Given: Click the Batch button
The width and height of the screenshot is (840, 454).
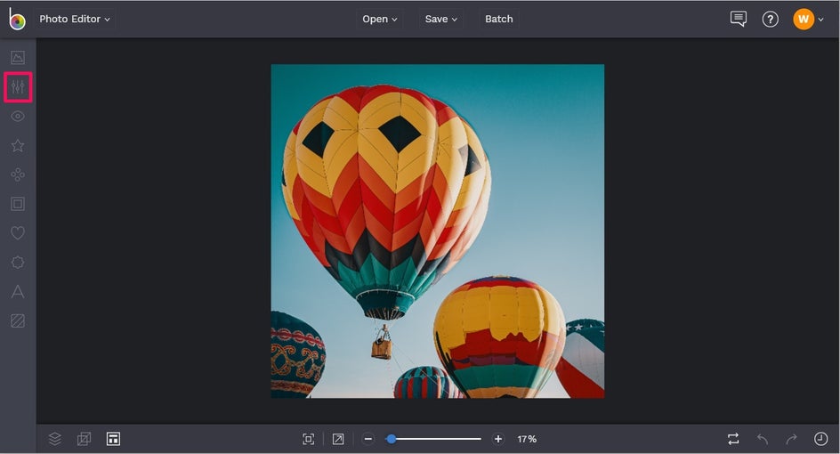Looking at the screenshot, I should tap(498, 19).
